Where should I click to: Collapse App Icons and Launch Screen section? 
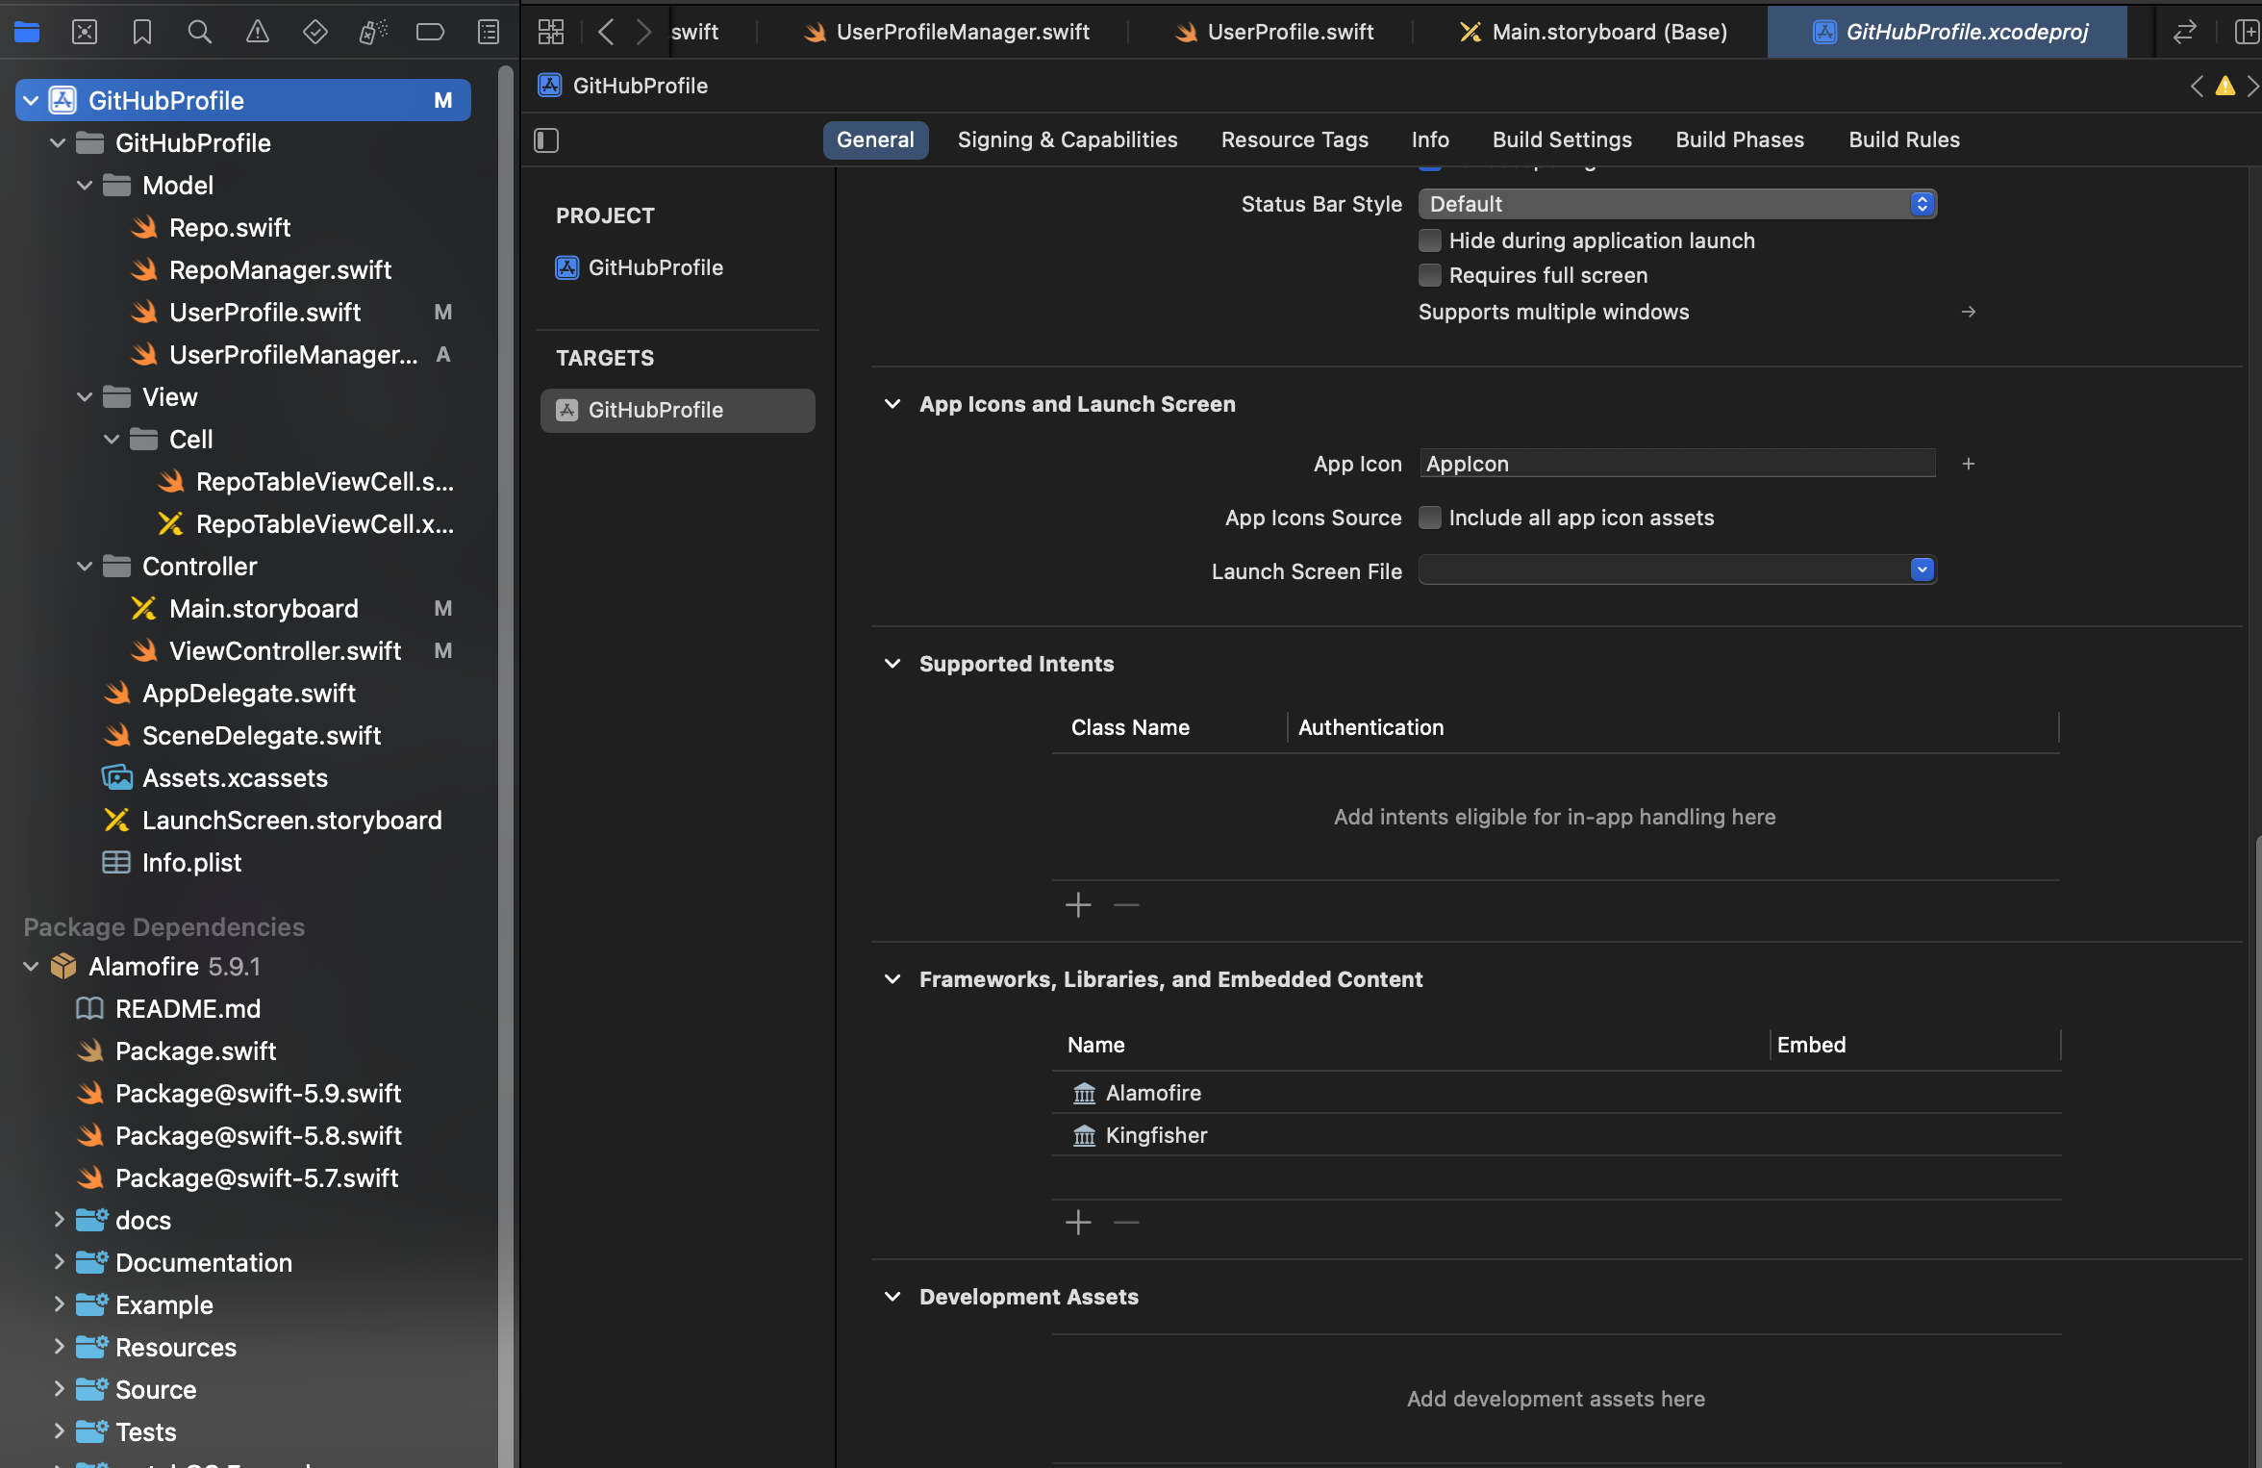click(892, 404)
